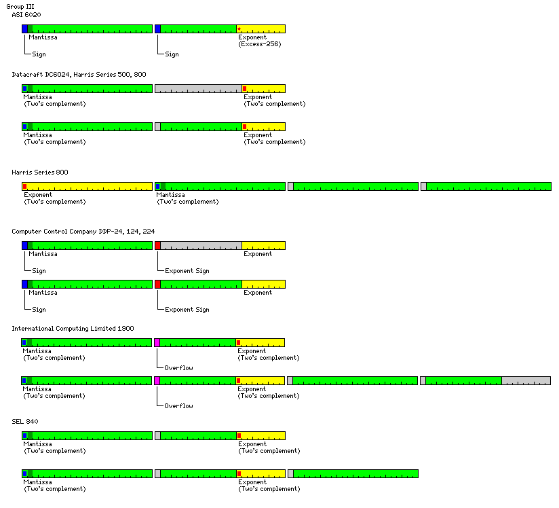Click blue sign bit in ASI 6020 second word
Image resolution: width=559 pixels, height=508 pixels.
click(157, 29)
